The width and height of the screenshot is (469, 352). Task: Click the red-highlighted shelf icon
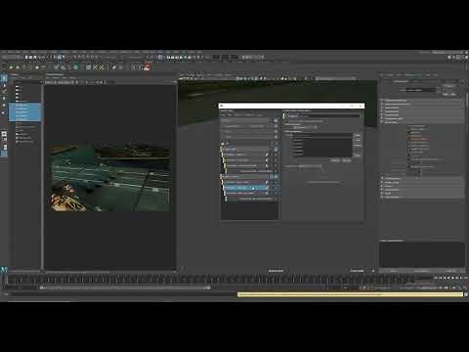tap(147, 67)
